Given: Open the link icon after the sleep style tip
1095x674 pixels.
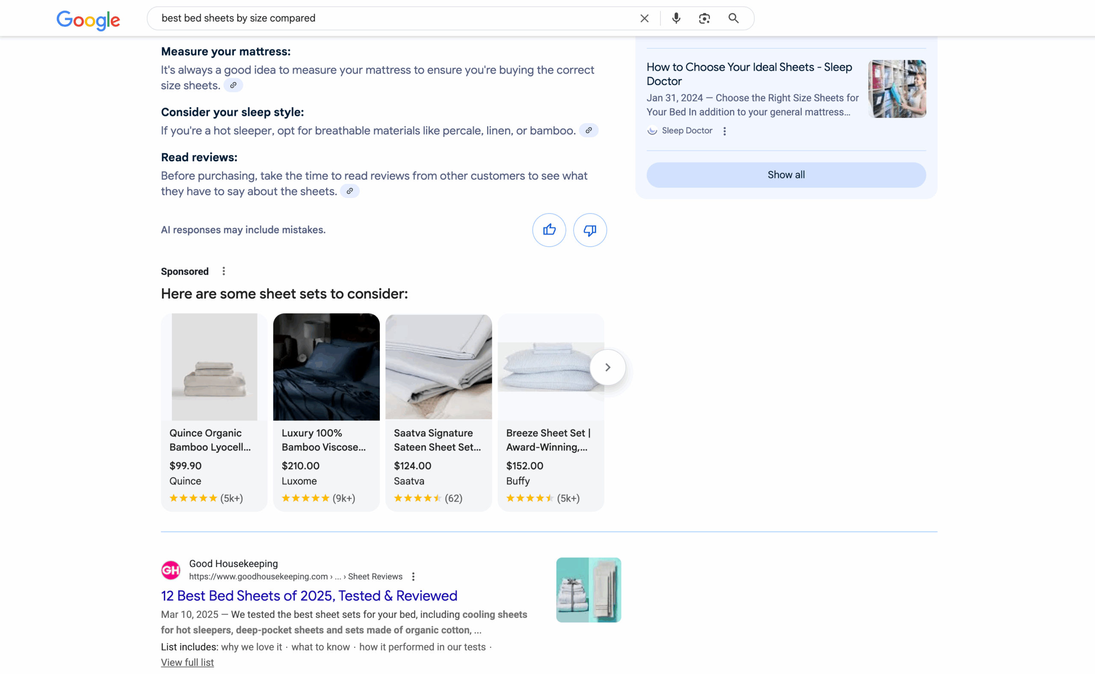Looking at the screenshot, I should [589, 130].
